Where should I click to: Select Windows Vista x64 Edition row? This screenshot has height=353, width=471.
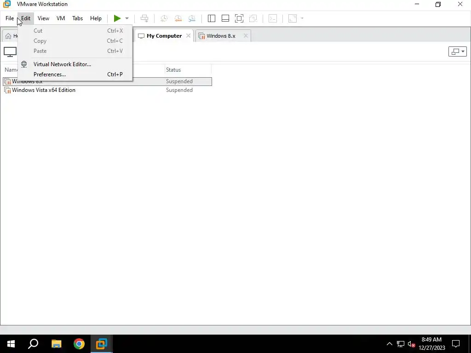(108, 90)
